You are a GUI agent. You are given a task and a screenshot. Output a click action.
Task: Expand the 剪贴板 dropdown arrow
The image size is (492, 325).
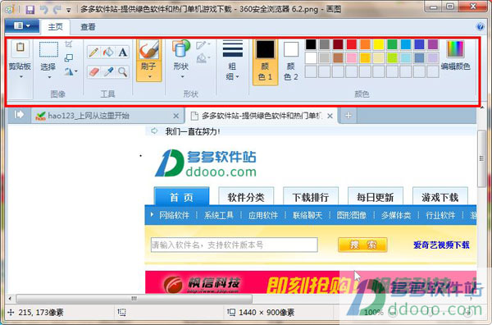click(21, 76)
